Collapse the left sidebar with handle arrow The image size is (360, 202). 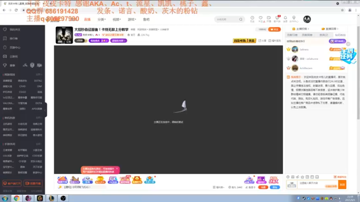pos(45,110)
